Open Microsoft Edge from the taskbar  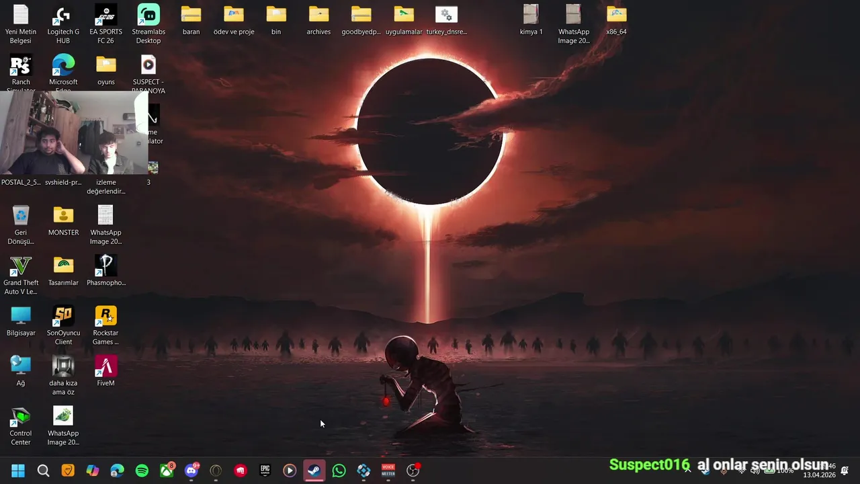coord(117,471)
